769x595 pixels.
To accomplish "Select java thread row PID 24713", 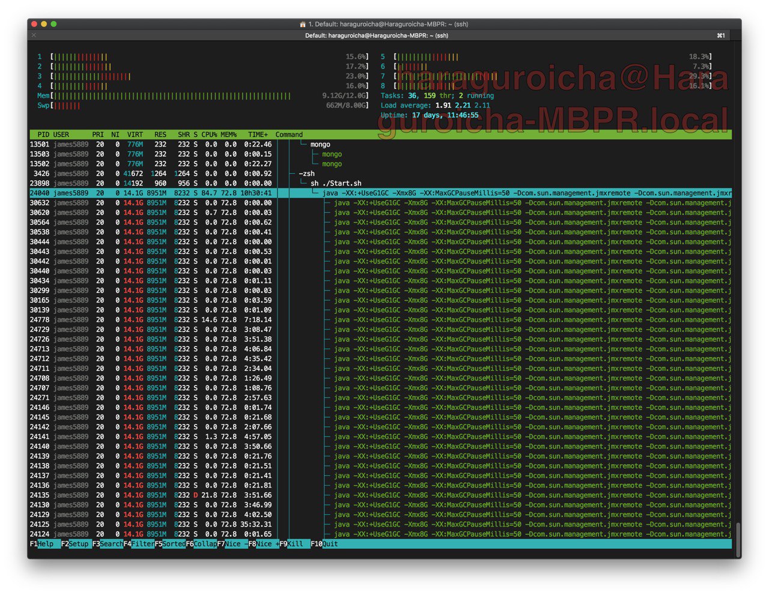I will 380,349.
